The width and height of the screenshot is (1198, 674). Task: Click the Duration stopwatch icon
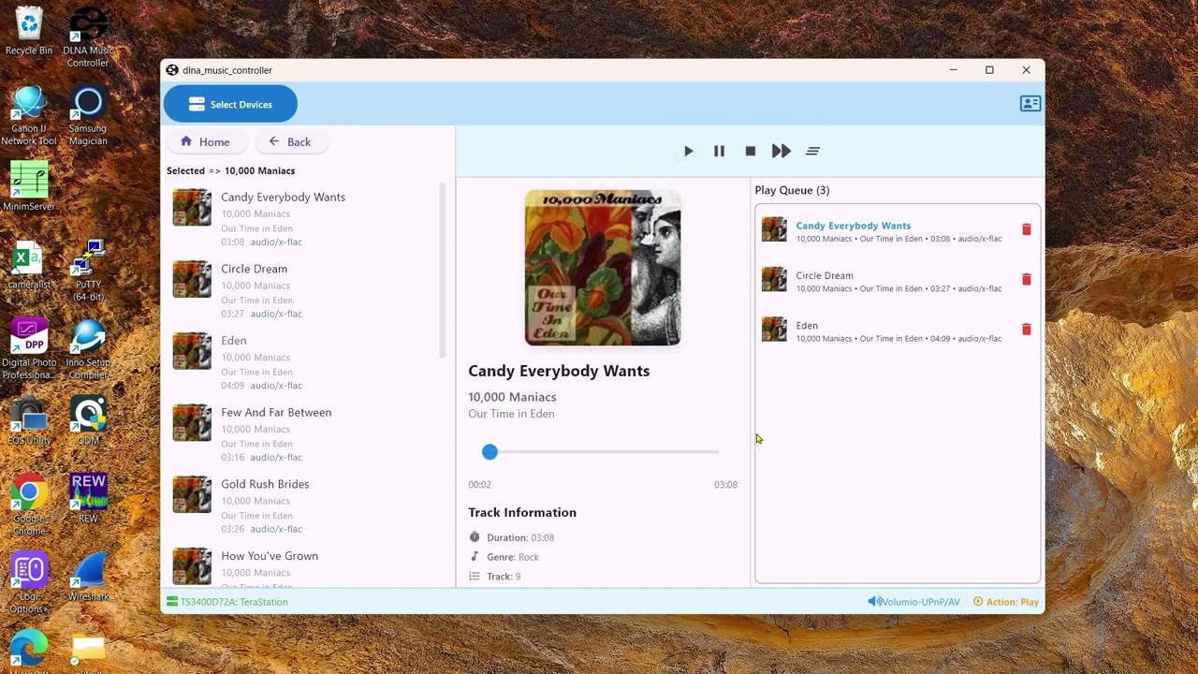pyautogui.click(x=475, y=537)
